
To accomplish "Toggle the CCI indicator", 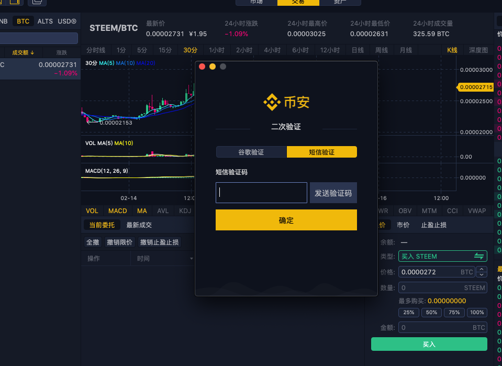I will pos(452,210).
